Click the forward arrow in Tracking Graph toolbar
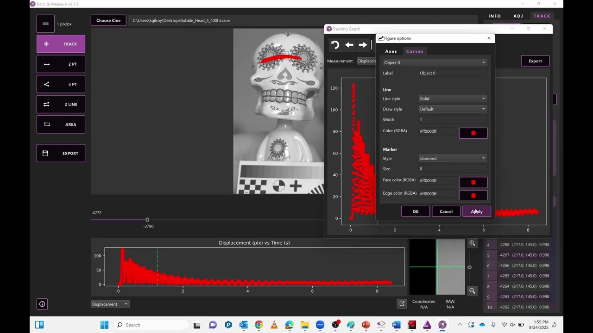Viewport: 593px width, 333px height. click(x=363, y=45)
